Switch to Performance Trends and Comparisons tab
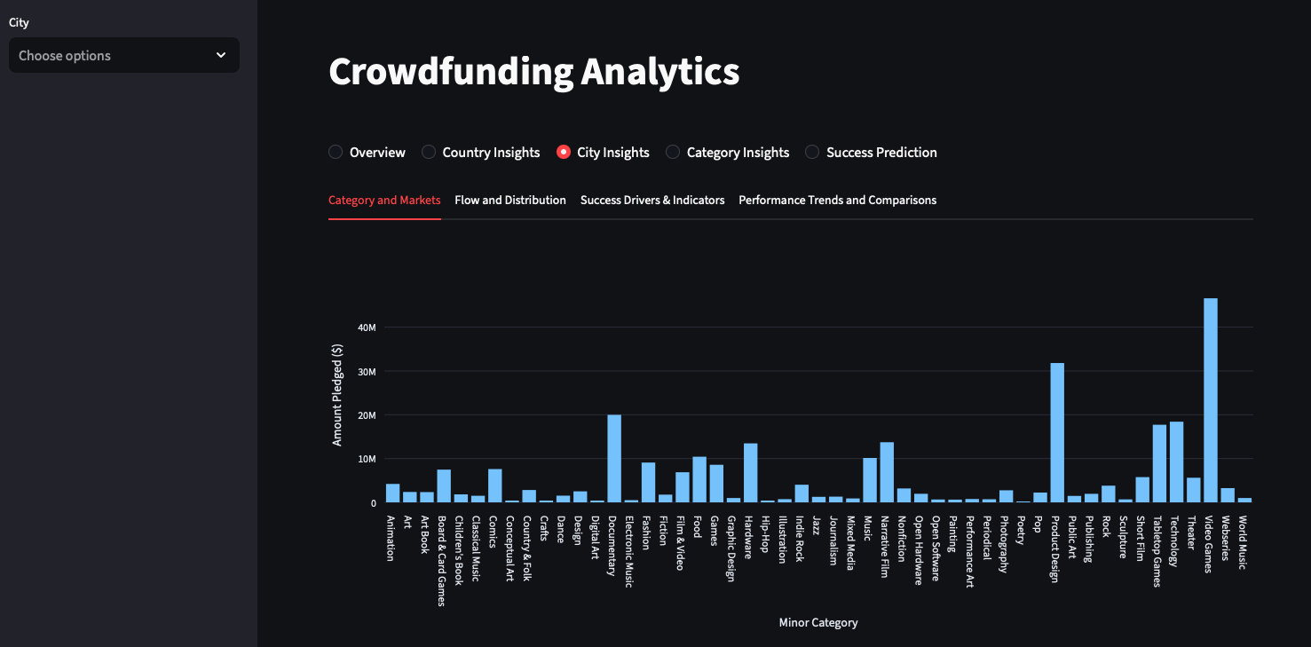The image size is (1311, 647). (837, 200)
